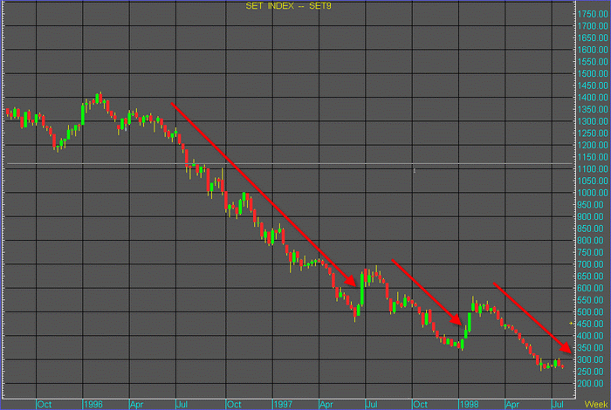Select the Apr 1996 time axis label
The width and height of the screenshot is (611, 410).
click(136, 404)
